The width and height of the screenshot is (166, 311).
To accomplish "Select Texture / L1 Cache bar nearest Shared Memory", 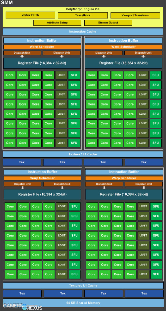I will click(x=83, y=286).
